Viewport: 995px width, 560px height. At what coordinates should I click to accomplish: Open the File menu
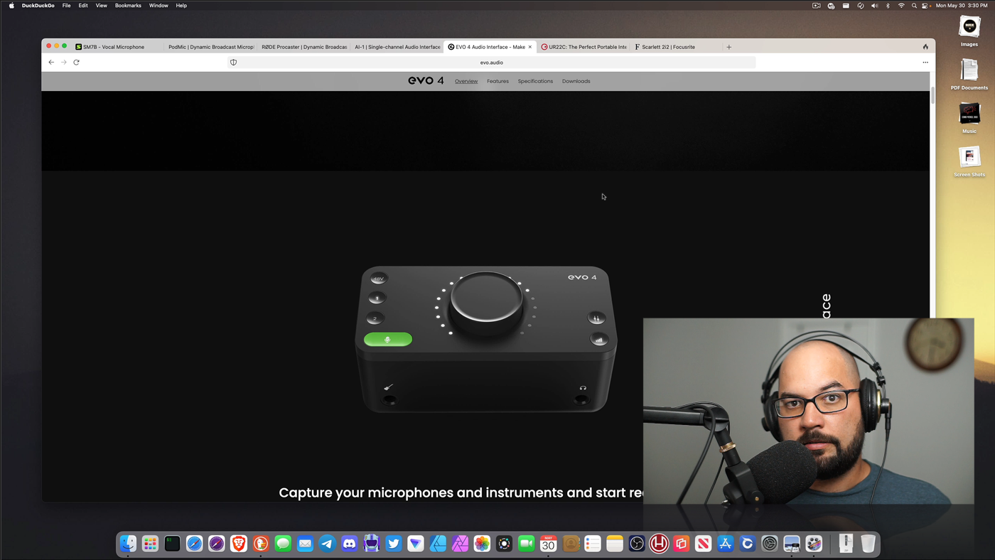pos(66,6)
